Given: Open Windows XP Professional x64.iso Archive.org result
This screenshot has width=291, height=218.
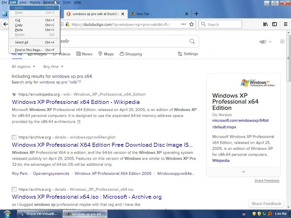Looking at the screenshot, I should [x=87, y=197].
